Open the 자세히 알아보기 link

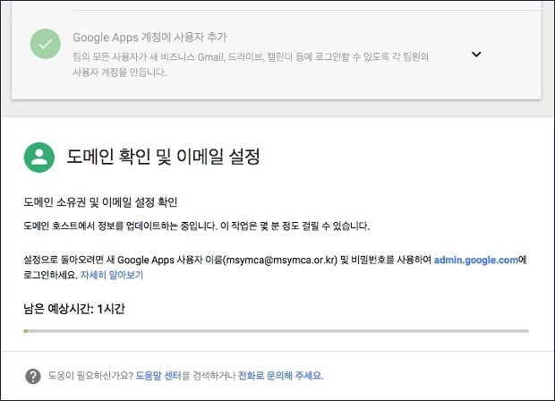(x=112, y=275)
